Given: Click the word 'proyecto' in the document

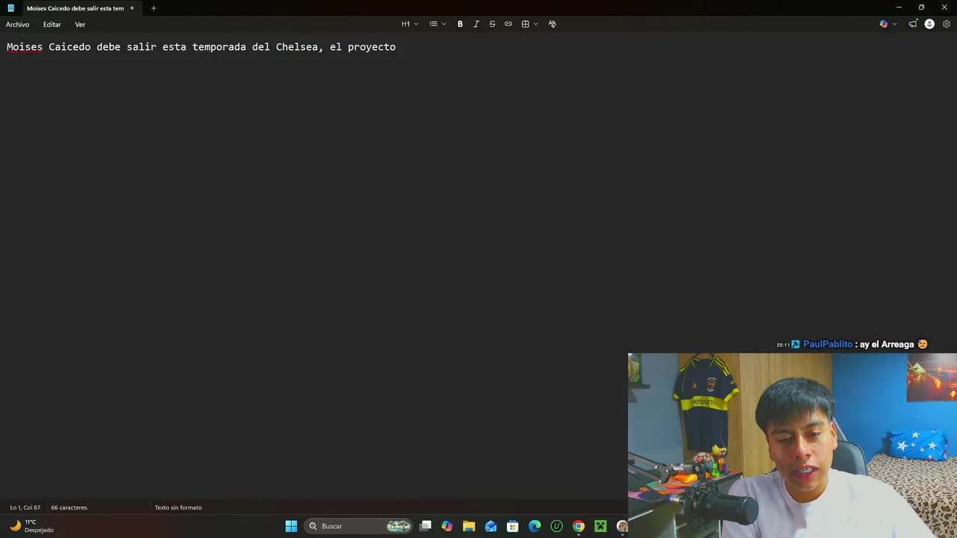Looking at the screenshot, I should click(x=372, y=46).
